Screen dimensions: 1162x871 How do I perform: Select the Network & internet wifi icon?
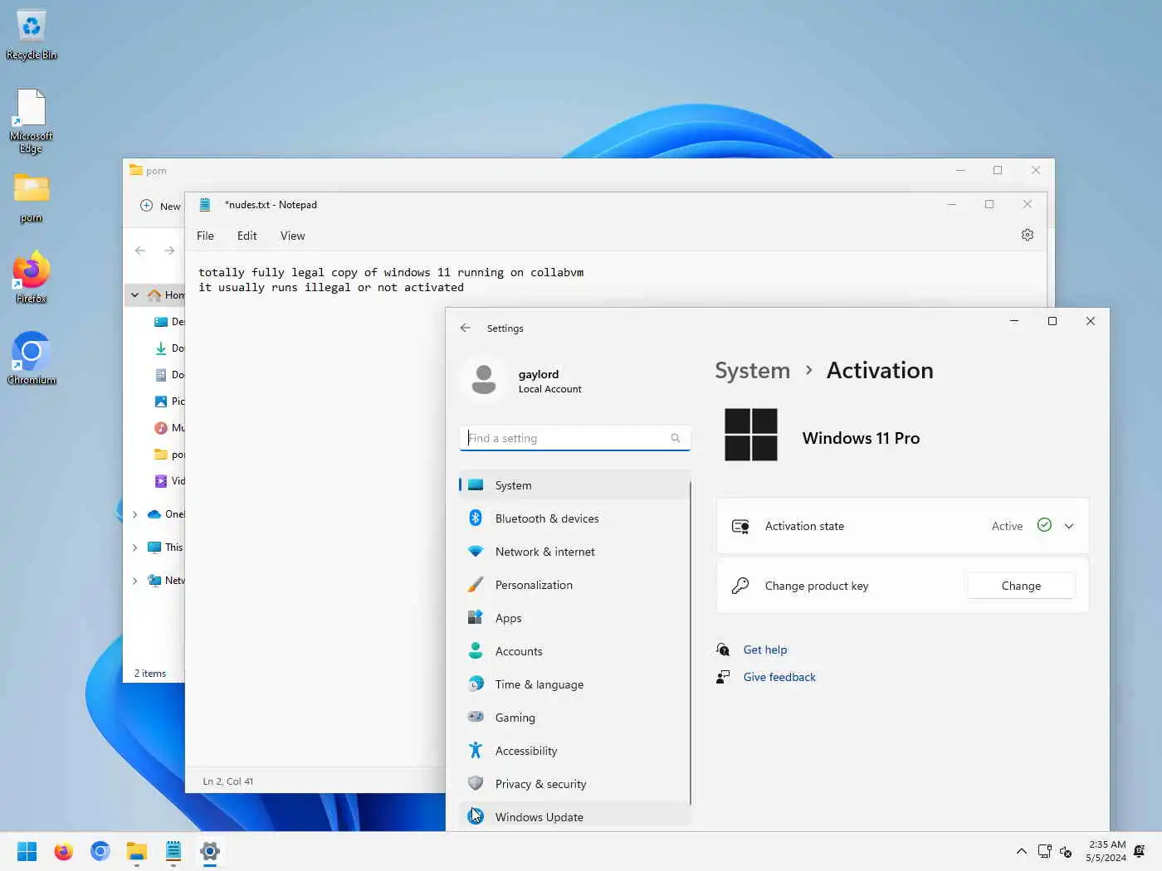[x=476, y=552]
